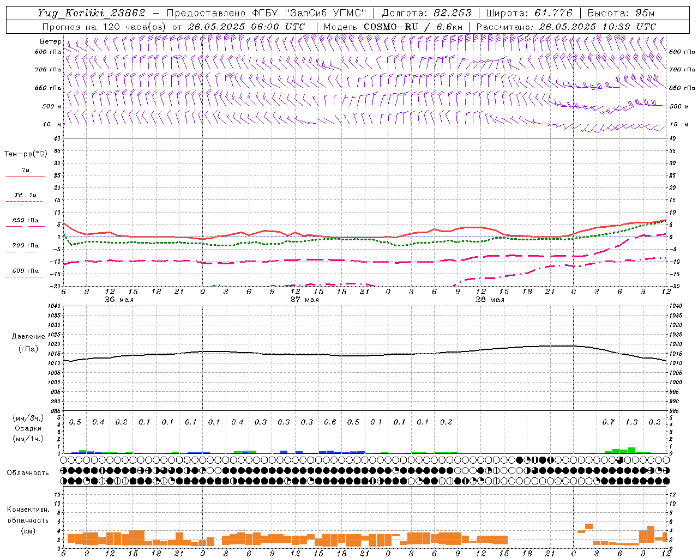Select the 1.3 precipitation amount value
Viewport: 698px width, 558px height.
coord(631,422)
